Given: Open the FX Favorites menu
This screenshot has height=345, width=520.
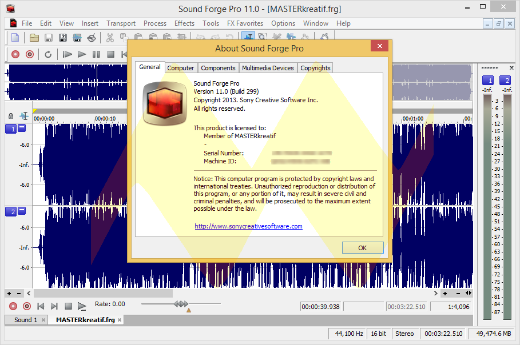Looking at the screenshot, I should click(x=245, y=23).
